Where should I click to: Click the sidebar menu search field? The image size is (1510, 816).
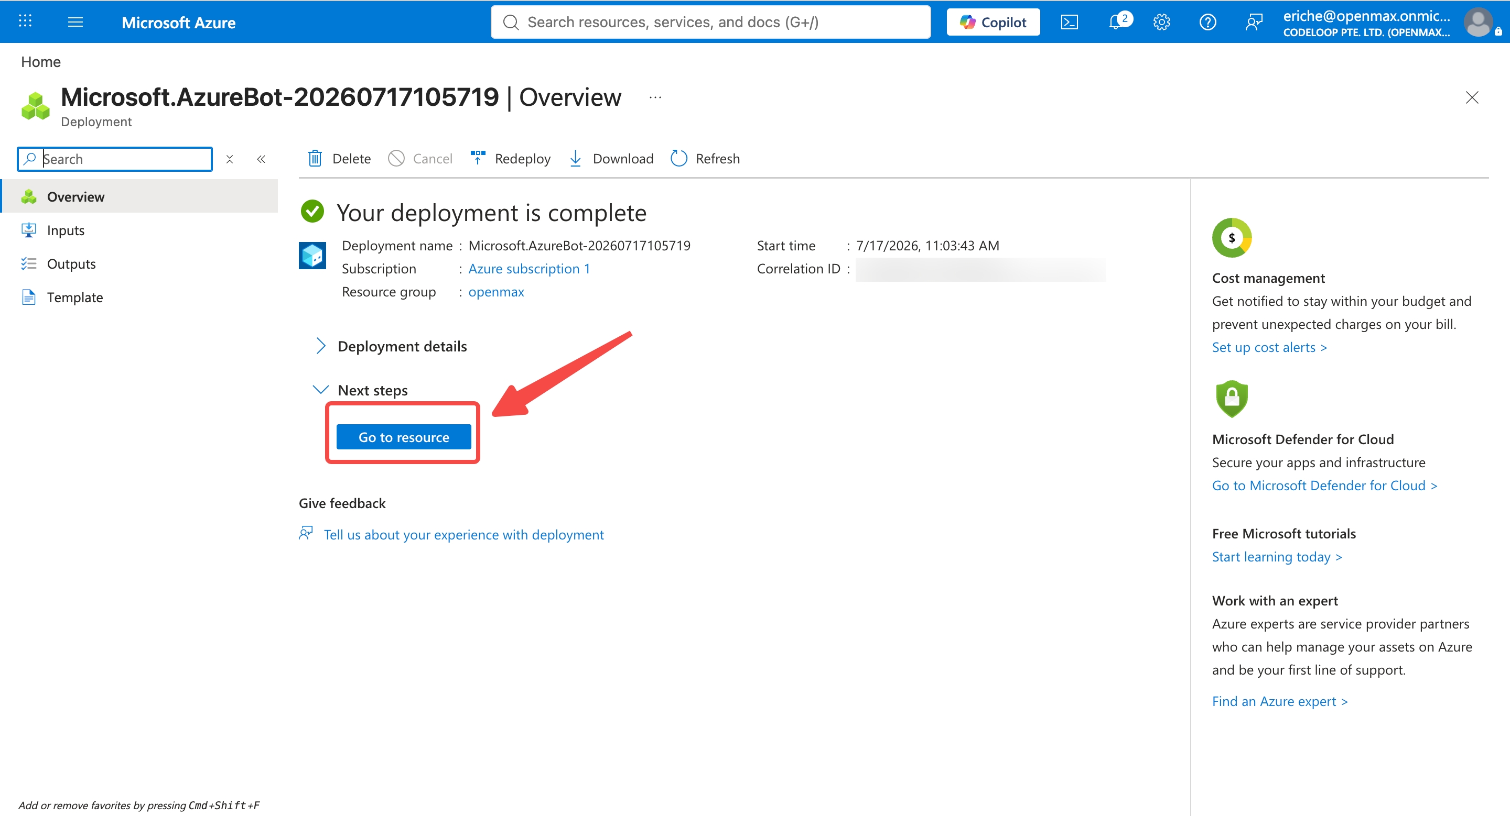[x=115, y=159]
